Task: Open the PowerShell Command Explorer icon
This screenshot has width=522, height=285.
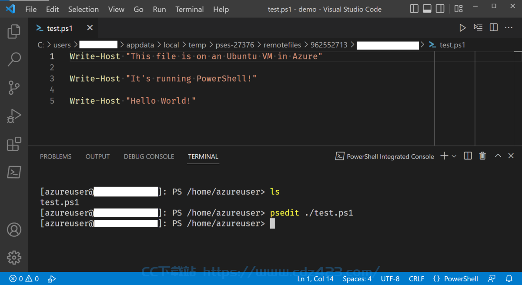Action: [x=14, y=172]
